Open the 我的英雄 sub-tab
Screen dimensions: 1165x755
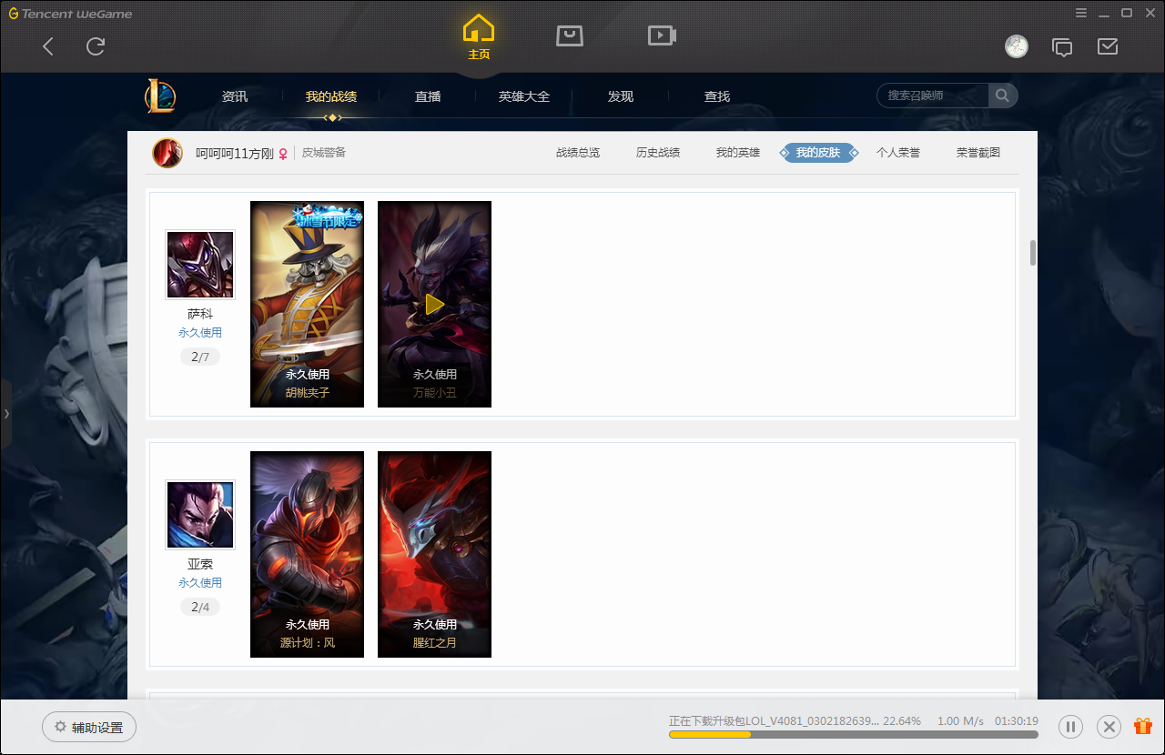pyautogui.click(x=738, y=153)
